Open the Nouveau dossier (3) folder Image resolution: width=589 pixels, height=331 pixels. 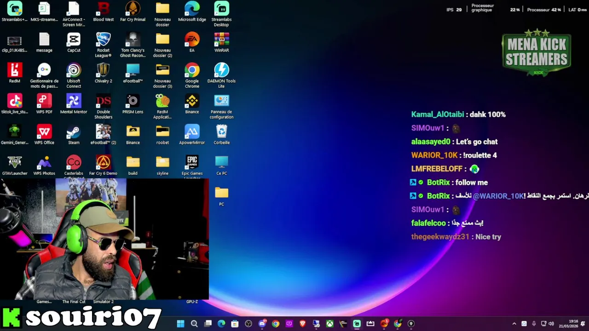[162, 75]
